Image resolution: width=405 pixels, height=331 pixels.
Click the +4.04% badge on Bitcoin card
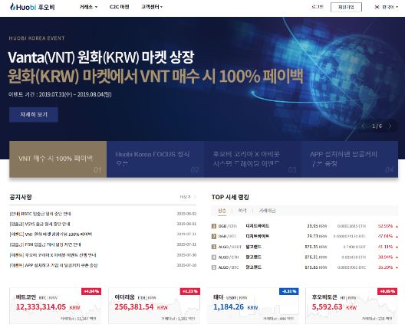[x=91, y=291]
